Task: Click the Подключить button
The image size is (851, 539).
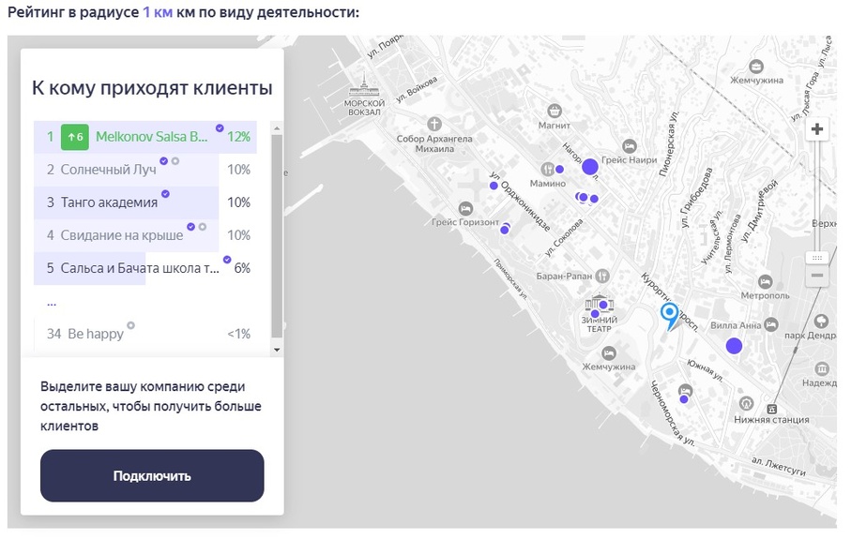Action: tap(152, 475)
